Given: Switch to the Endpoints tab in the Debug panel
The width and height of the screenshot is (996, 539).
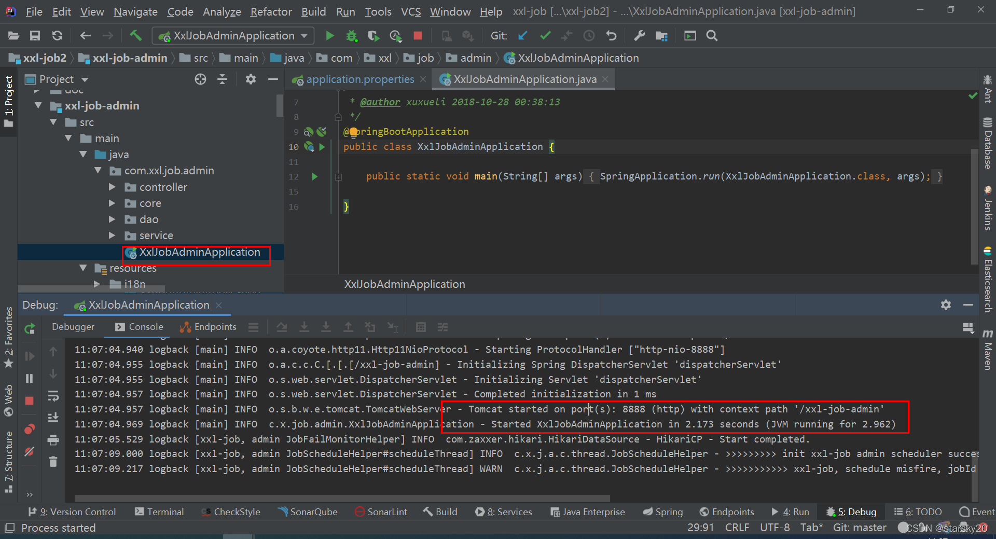Looking at the screenshot, I should pyautogui.click(x=208, y=327).
